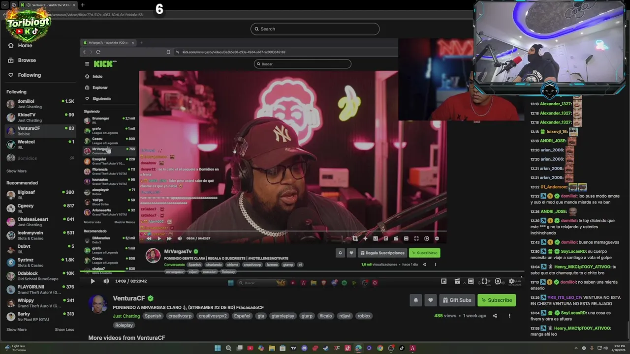Open domillol channel in Following list
This screenshot has height=354, width=630.
(x=40, y=104)
